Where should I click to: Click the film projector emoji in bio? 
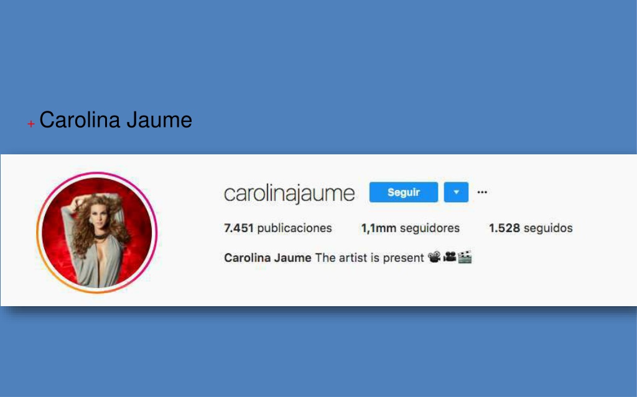pyautogui.click(x=434, y=257)
